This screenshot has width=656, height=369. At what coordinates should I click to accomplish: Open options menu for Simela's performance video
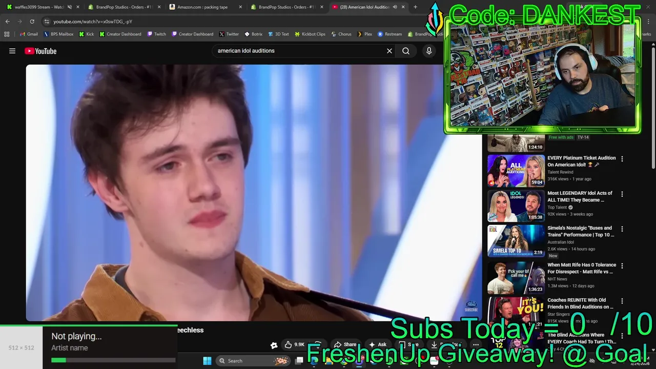(622, 229)
